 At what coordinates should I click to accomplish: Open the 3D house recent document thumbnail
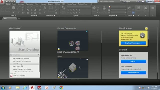tap(73, 68)
